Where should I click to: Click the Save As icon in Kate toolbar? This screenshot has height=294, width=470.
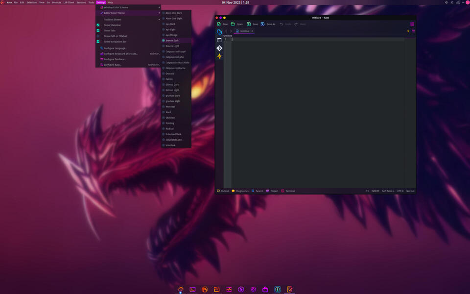262,24
